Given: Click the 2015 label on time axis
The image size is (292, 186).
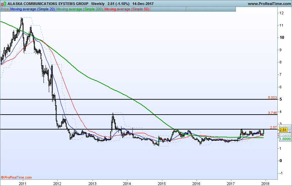Looking at the screenshot, I should coord(162,184).
